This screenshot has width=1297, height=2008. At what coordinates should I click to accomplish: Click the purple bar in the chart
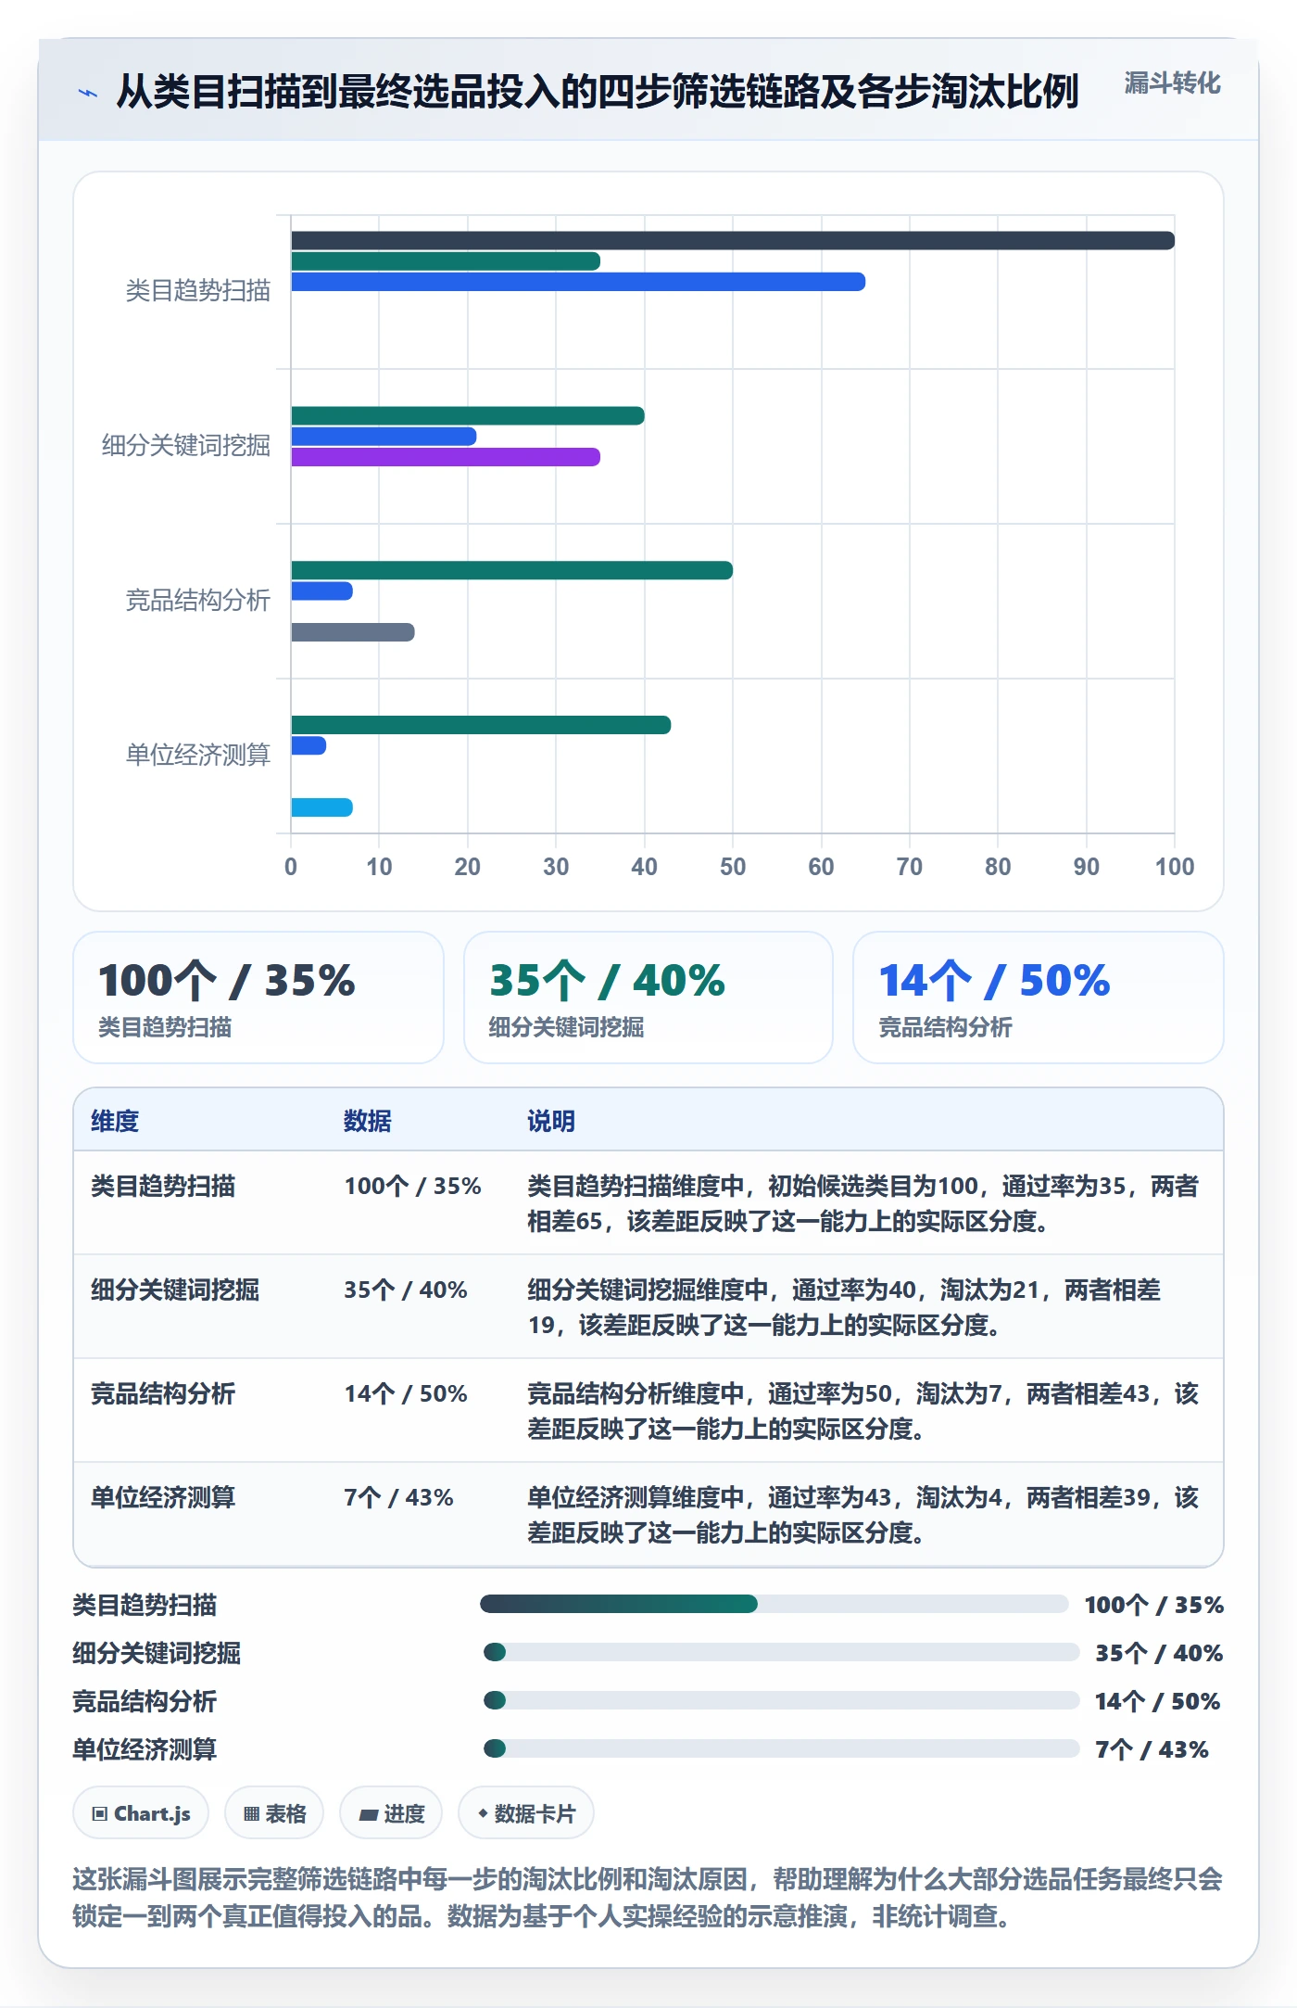446,457
